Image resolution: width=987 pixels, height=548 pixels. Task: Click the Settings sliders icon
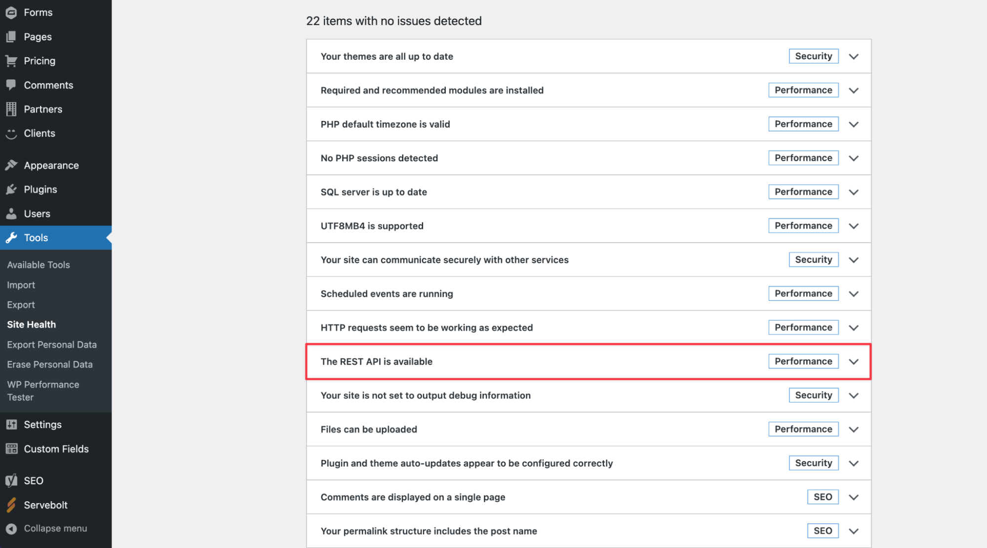click(x=11, y=425)
